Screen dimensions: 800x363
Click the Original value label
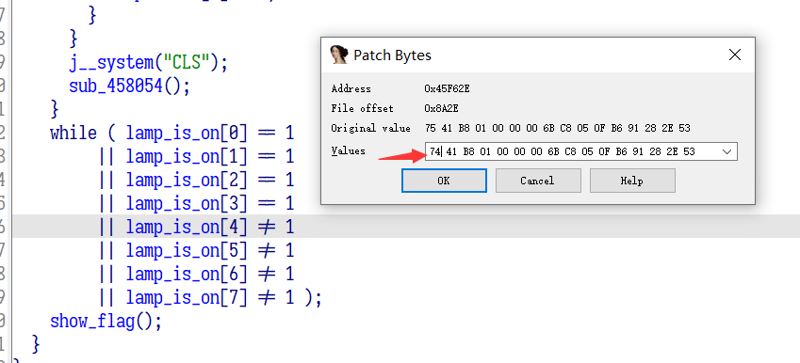(x=371, y=128)
